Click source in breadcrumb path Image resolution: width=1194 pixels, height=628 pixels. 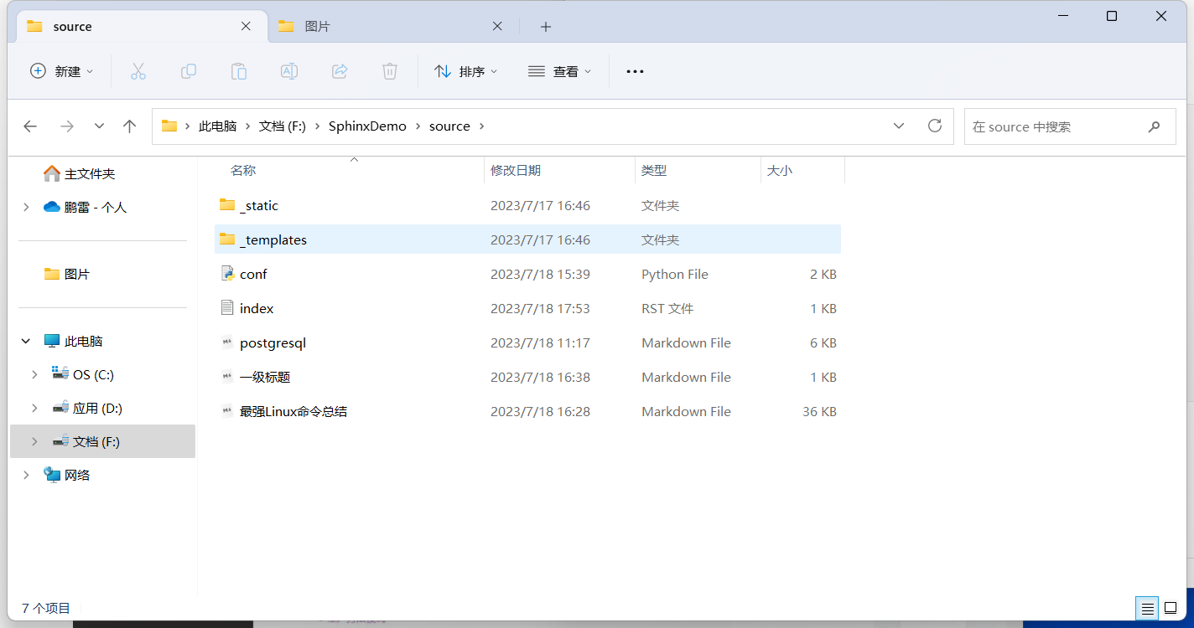(449, 126)
